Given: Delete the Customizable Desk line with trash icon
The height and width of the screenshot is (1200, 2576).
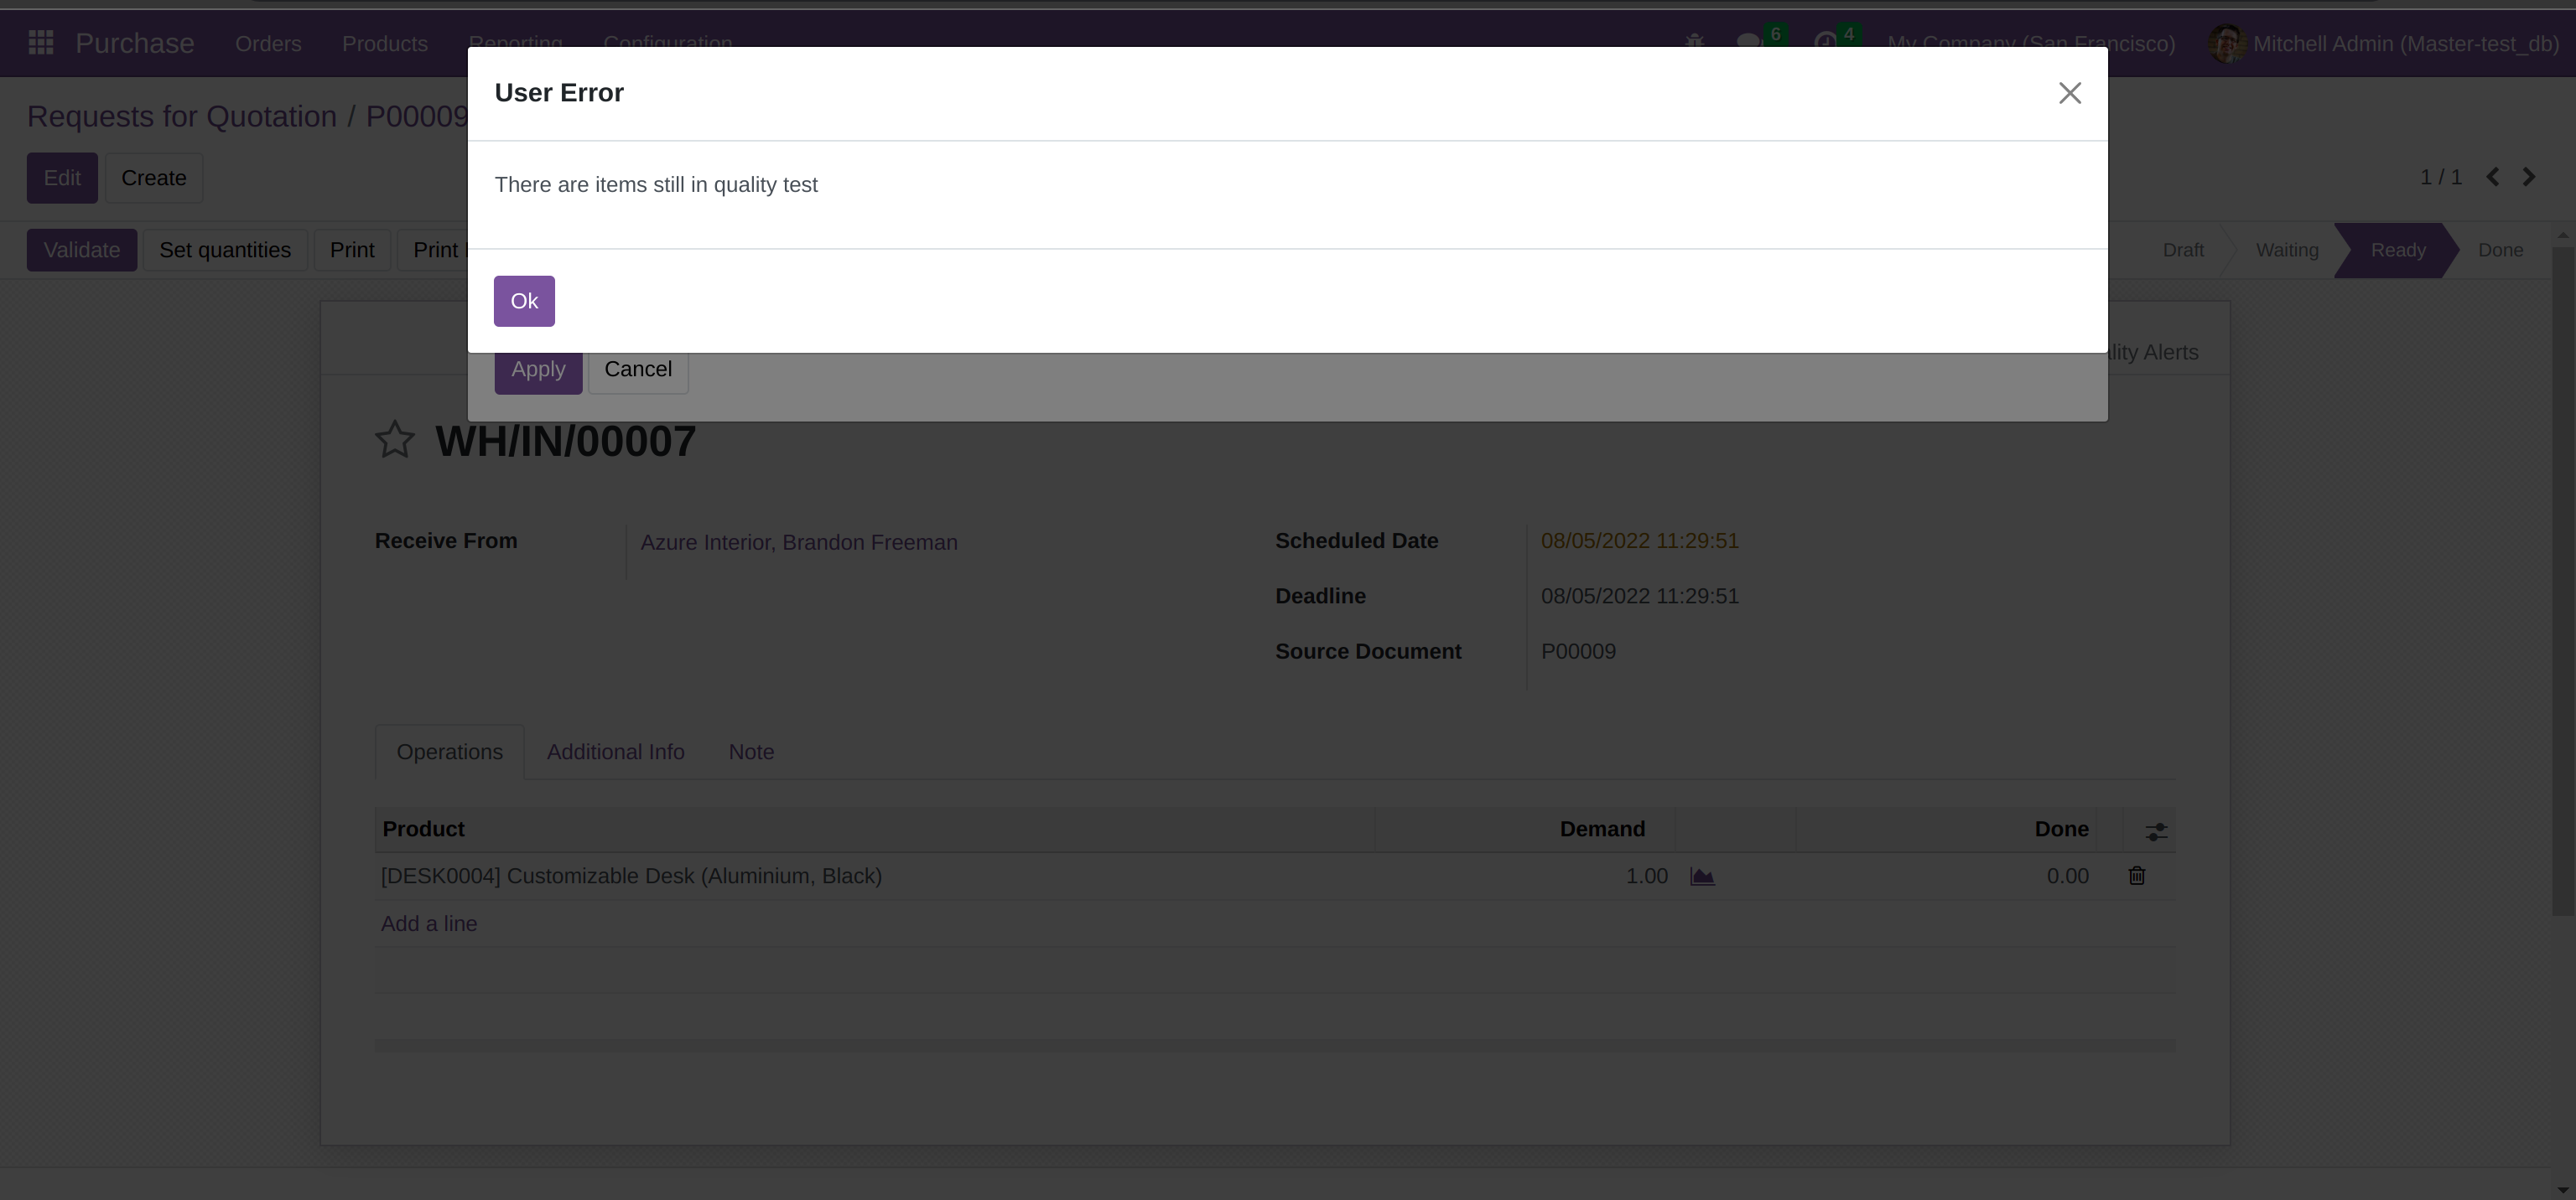Looking at the screenshot, I should pyautogui.click(x=2136, y=877).
